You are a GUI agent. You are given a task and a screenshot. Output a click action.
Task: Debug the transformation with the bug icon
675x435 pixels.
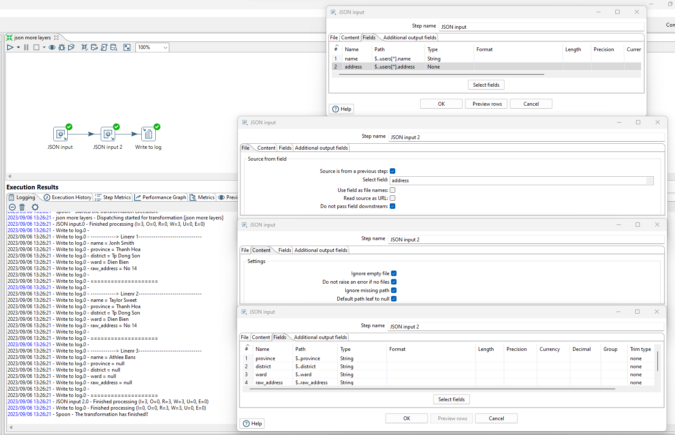click(x=62, y=47)
